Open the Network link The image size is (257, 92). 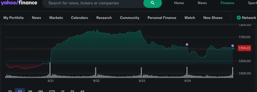point(249,18)
